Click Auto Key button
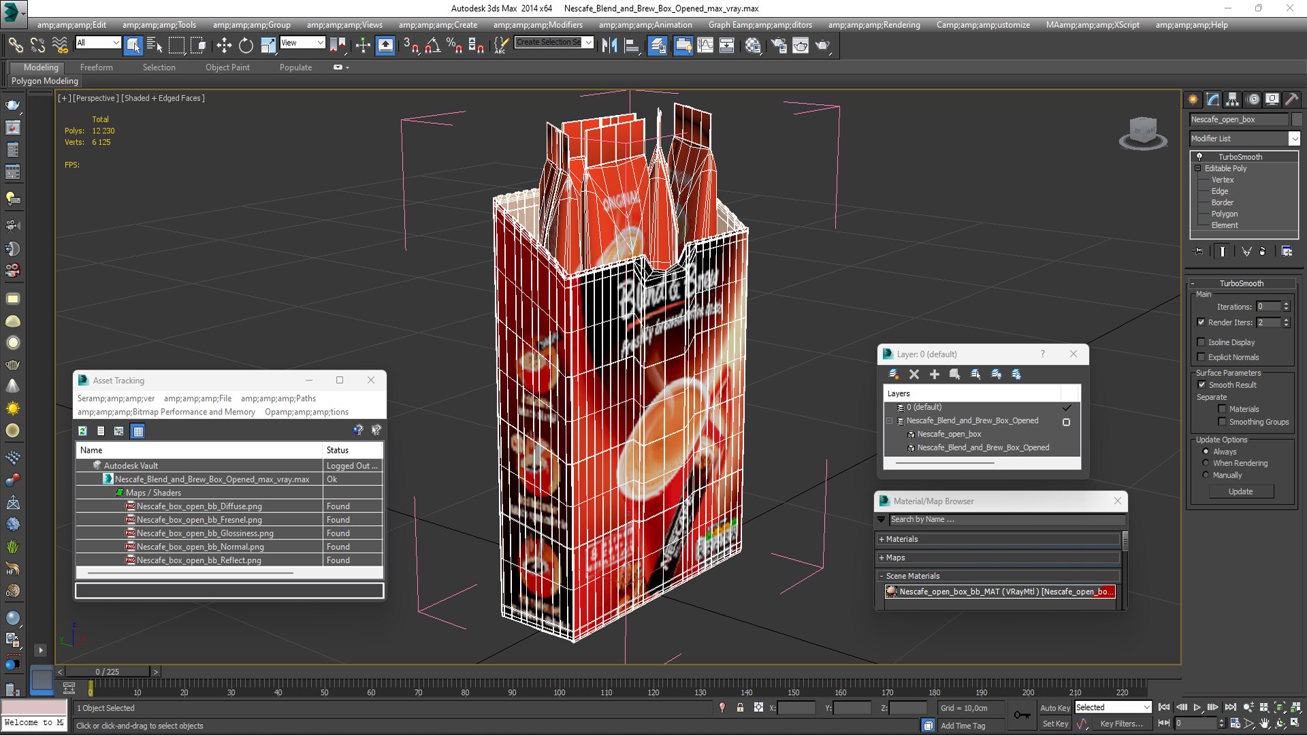This screenshot has width=1307, height=735. click(1054, 708)
